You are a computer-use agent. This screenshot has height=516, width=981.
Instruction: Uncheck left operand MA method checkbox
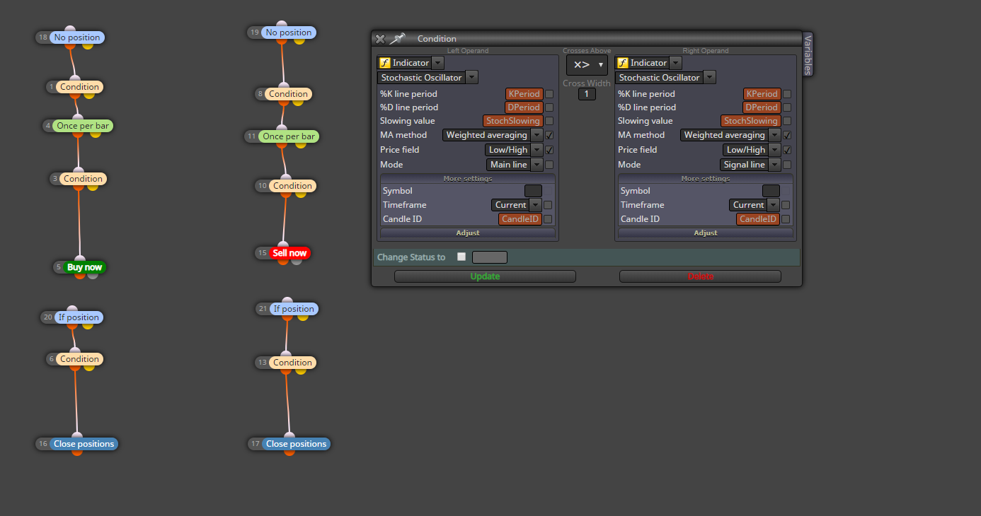[x=549, y=135]
